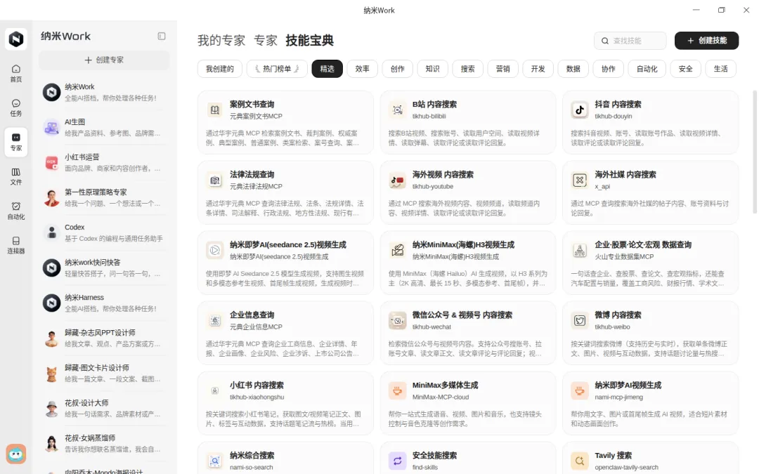Open the 自动化 automation sidebar icon
759x474 pixels.
pos(16,211)
